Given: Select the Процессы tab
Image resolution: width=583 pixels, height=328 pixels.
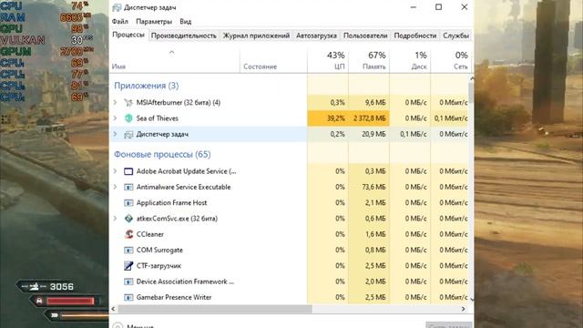Looking at the screenshot, I should [128, 35].
